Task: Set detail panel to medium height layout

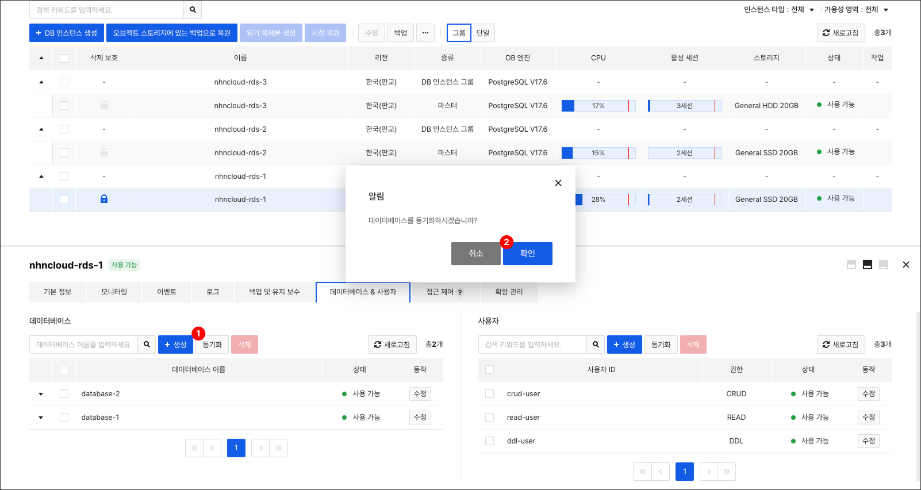Action: pos(868,265)
